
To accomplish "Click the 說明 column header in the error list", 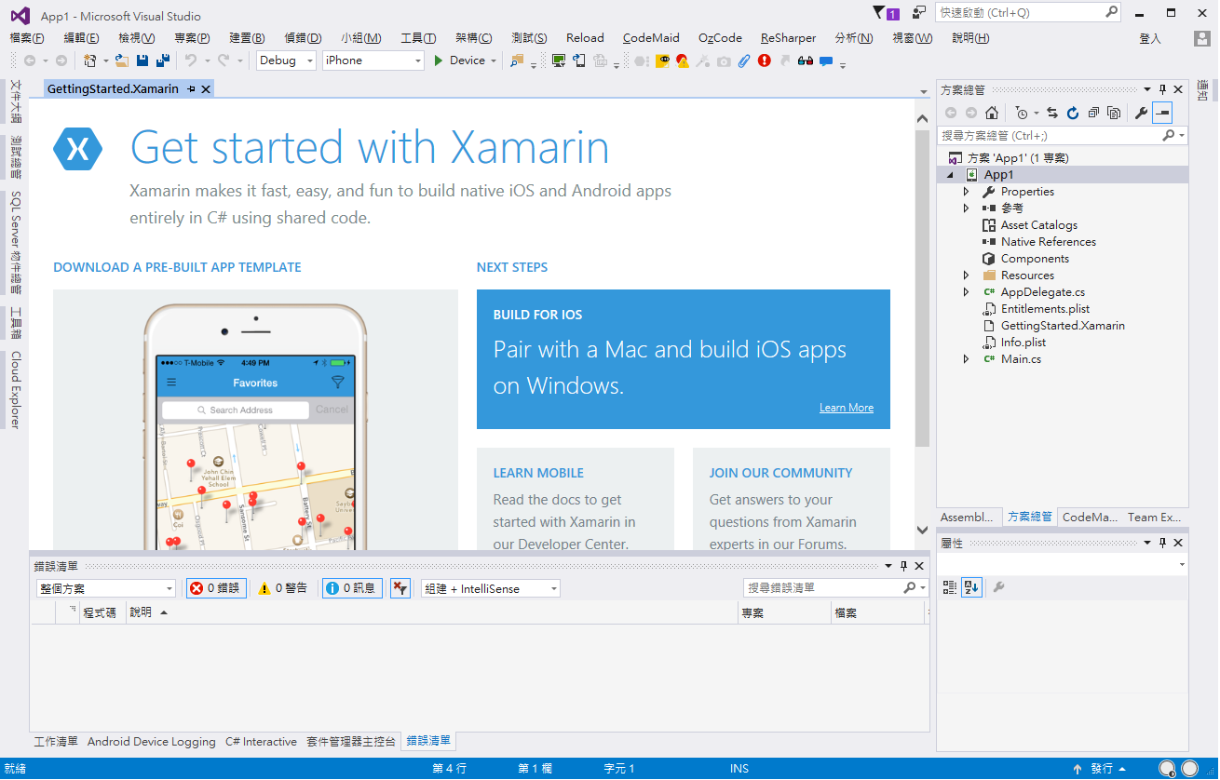I will 432,612.
